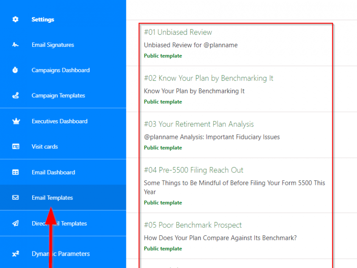This screenshot has height=268, width=357.
Task: Click the Campaigns Dashboard stopwatch icon
Action: coord(16,70)
